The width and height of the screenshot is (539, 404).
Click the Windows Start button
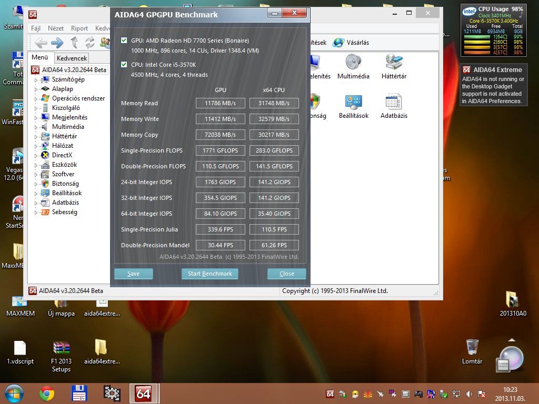pyautogui.click(x=14, y=393)
